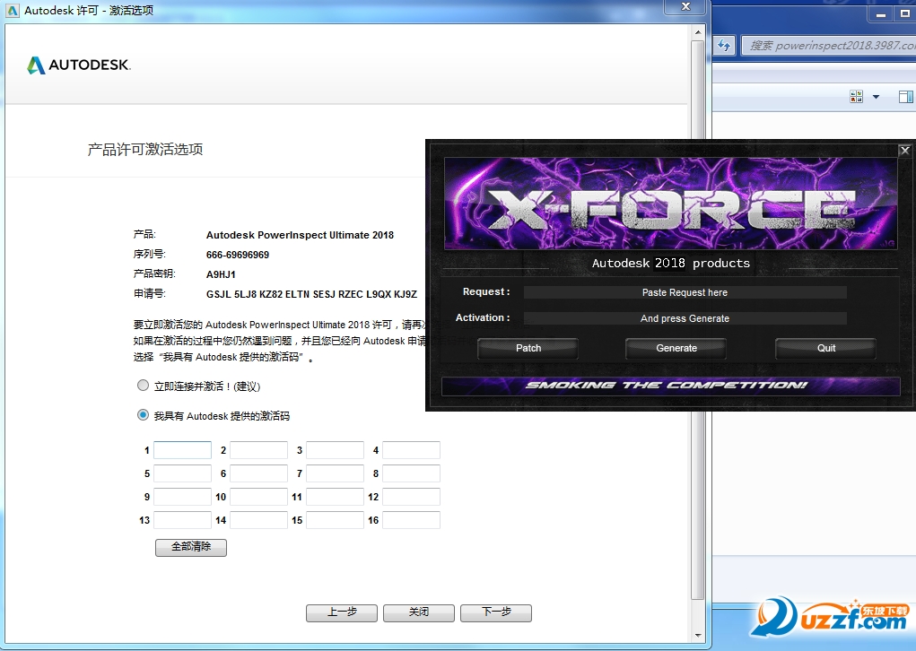Image resolution: width=916 pixels, height=651 pixels.
Task: Show the preview pane icon in Explorer window
Action: (906, 96)
